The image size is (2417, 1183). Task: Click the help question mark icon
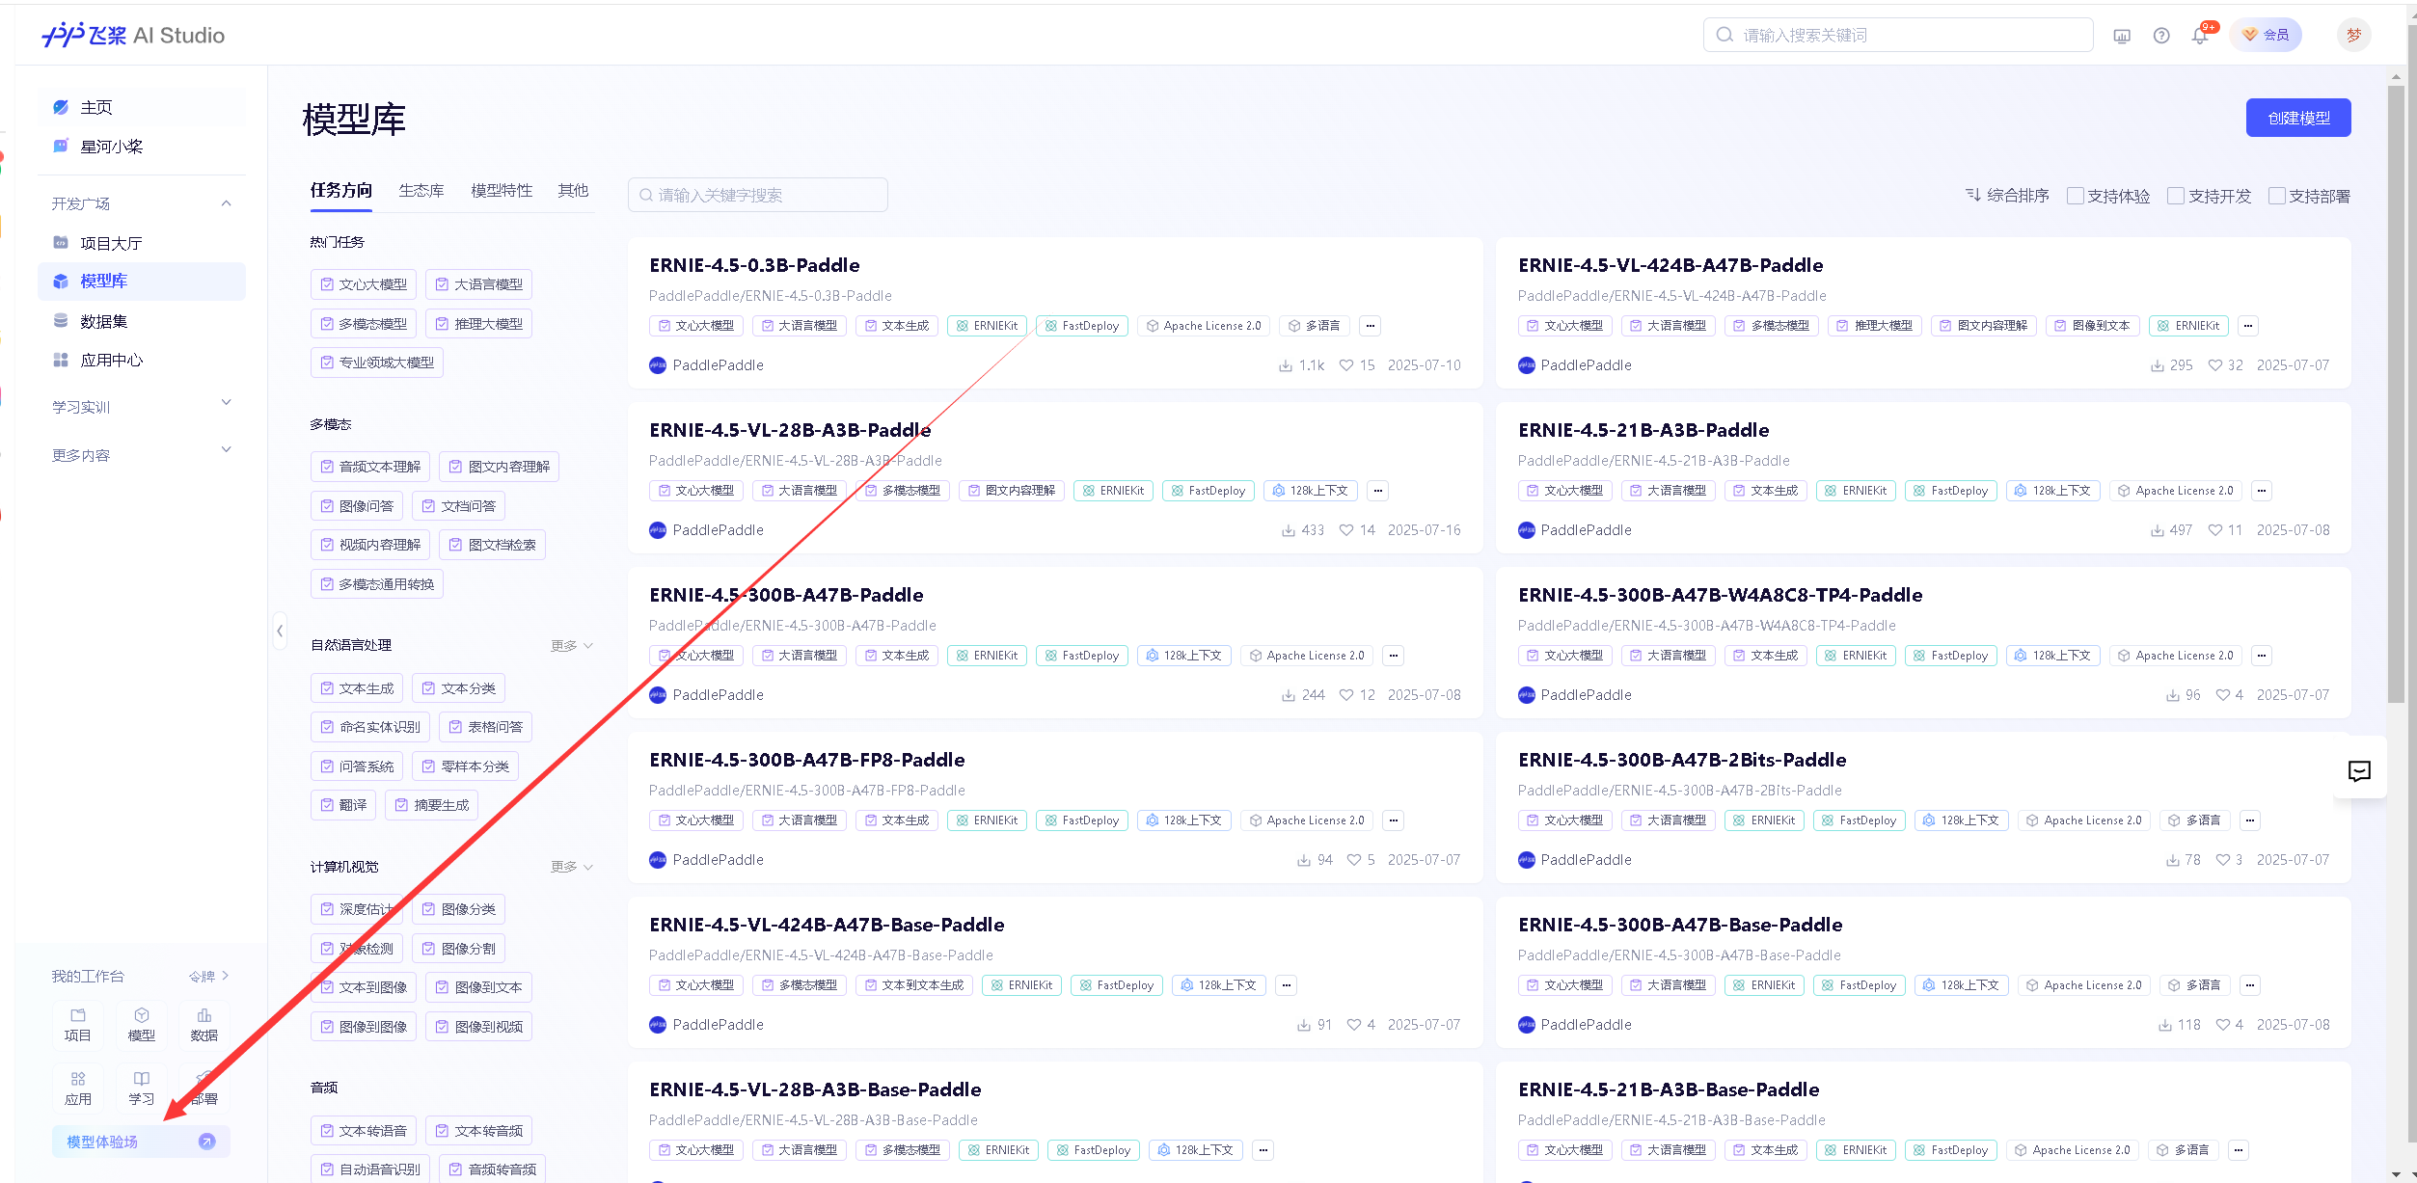coord(2161,36)
